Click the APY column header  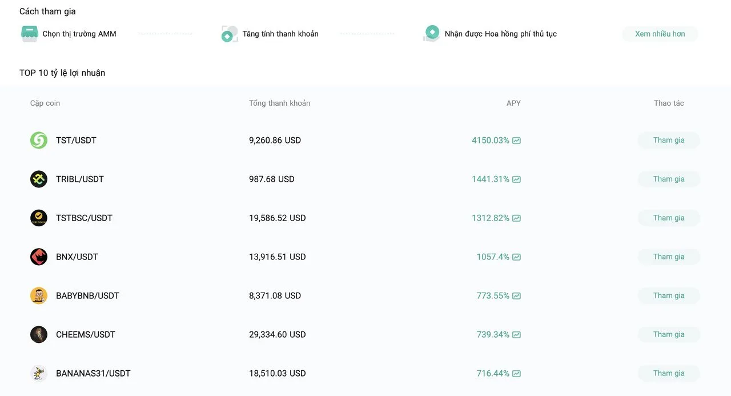[513, 103]
